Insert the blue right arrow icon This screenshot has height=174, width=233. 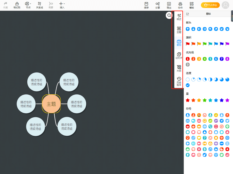[205, 29]
